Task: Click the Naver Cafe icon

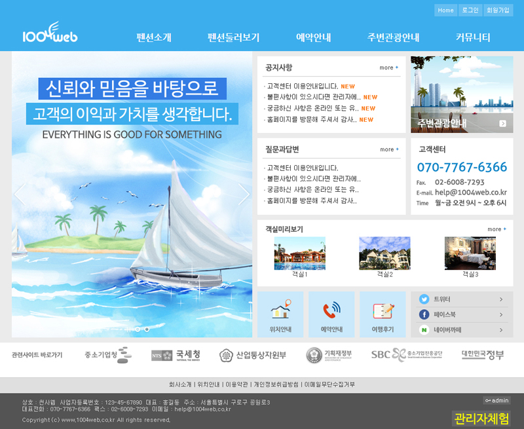Action: point(424,330)
